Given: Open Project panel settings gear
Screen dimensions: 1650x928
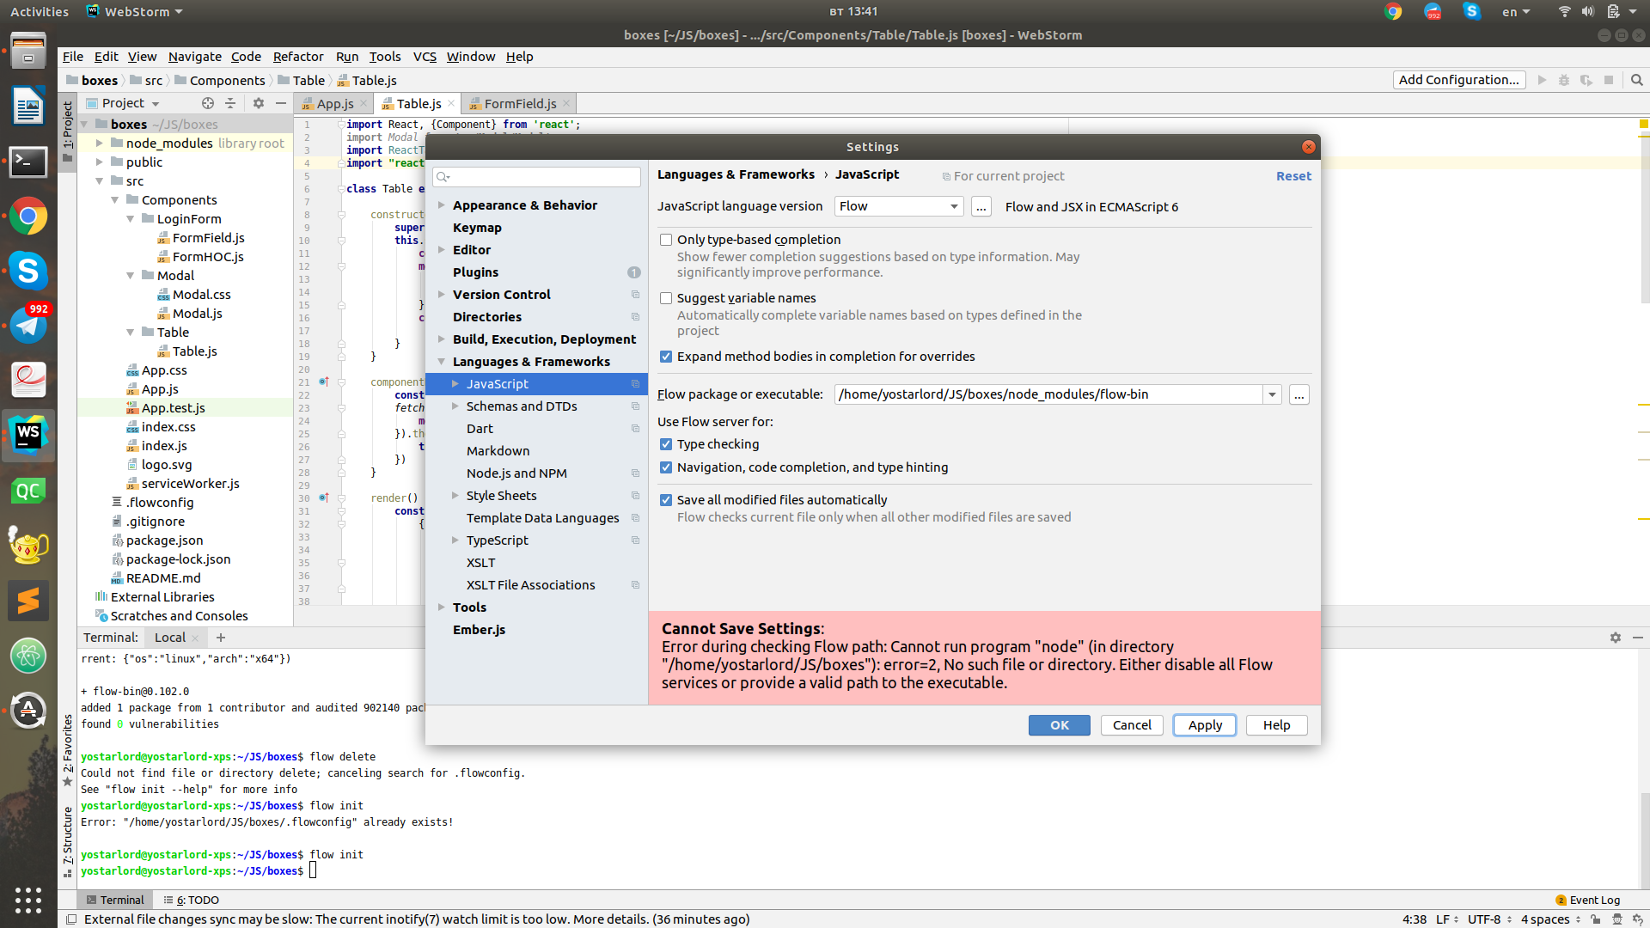Looking at the screenshot, I should (259, 103).
